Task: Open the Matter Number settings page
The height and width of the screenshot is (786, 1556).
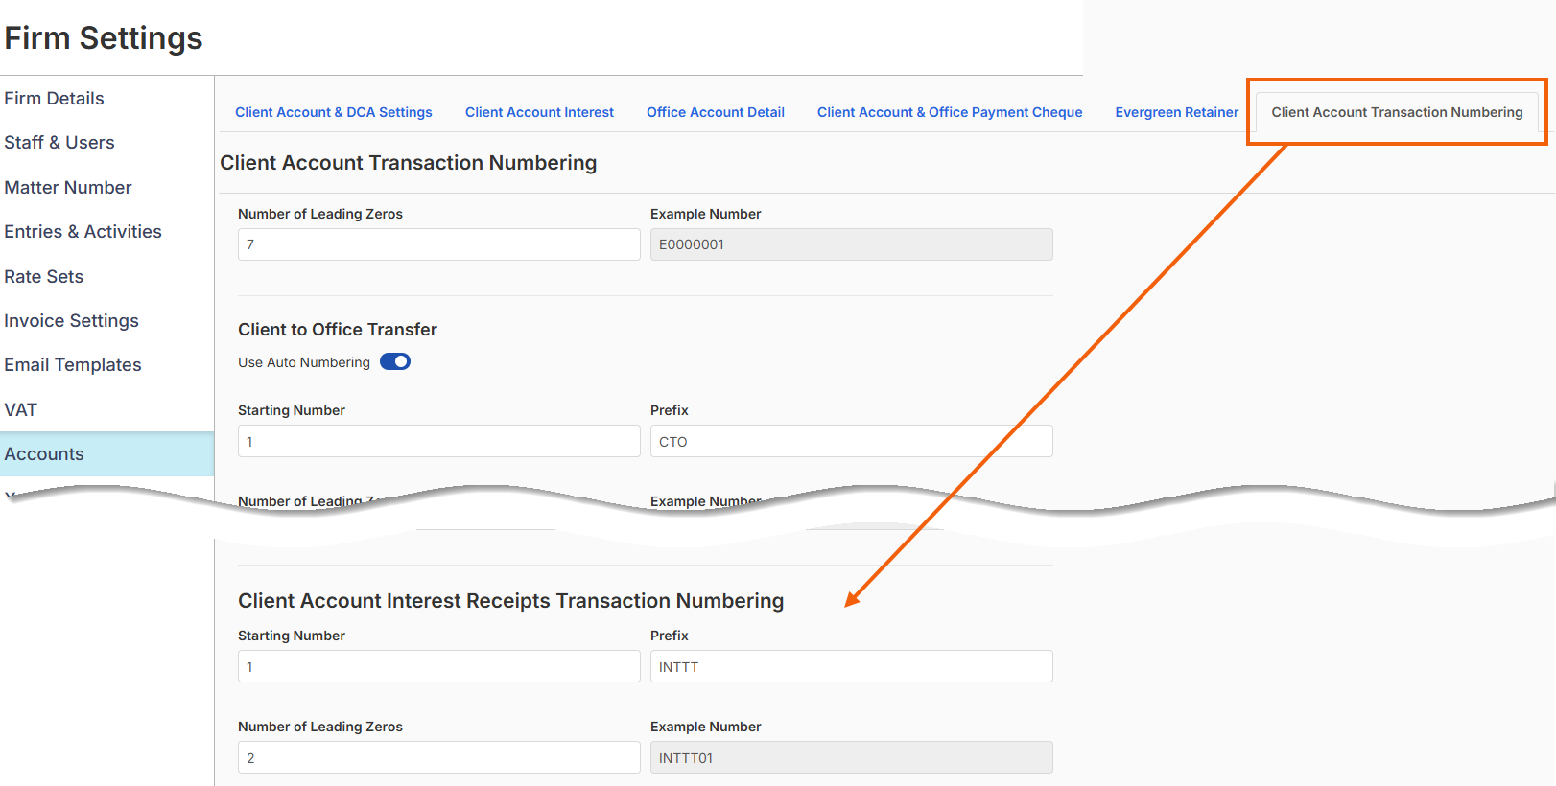Action: point(68,188)
